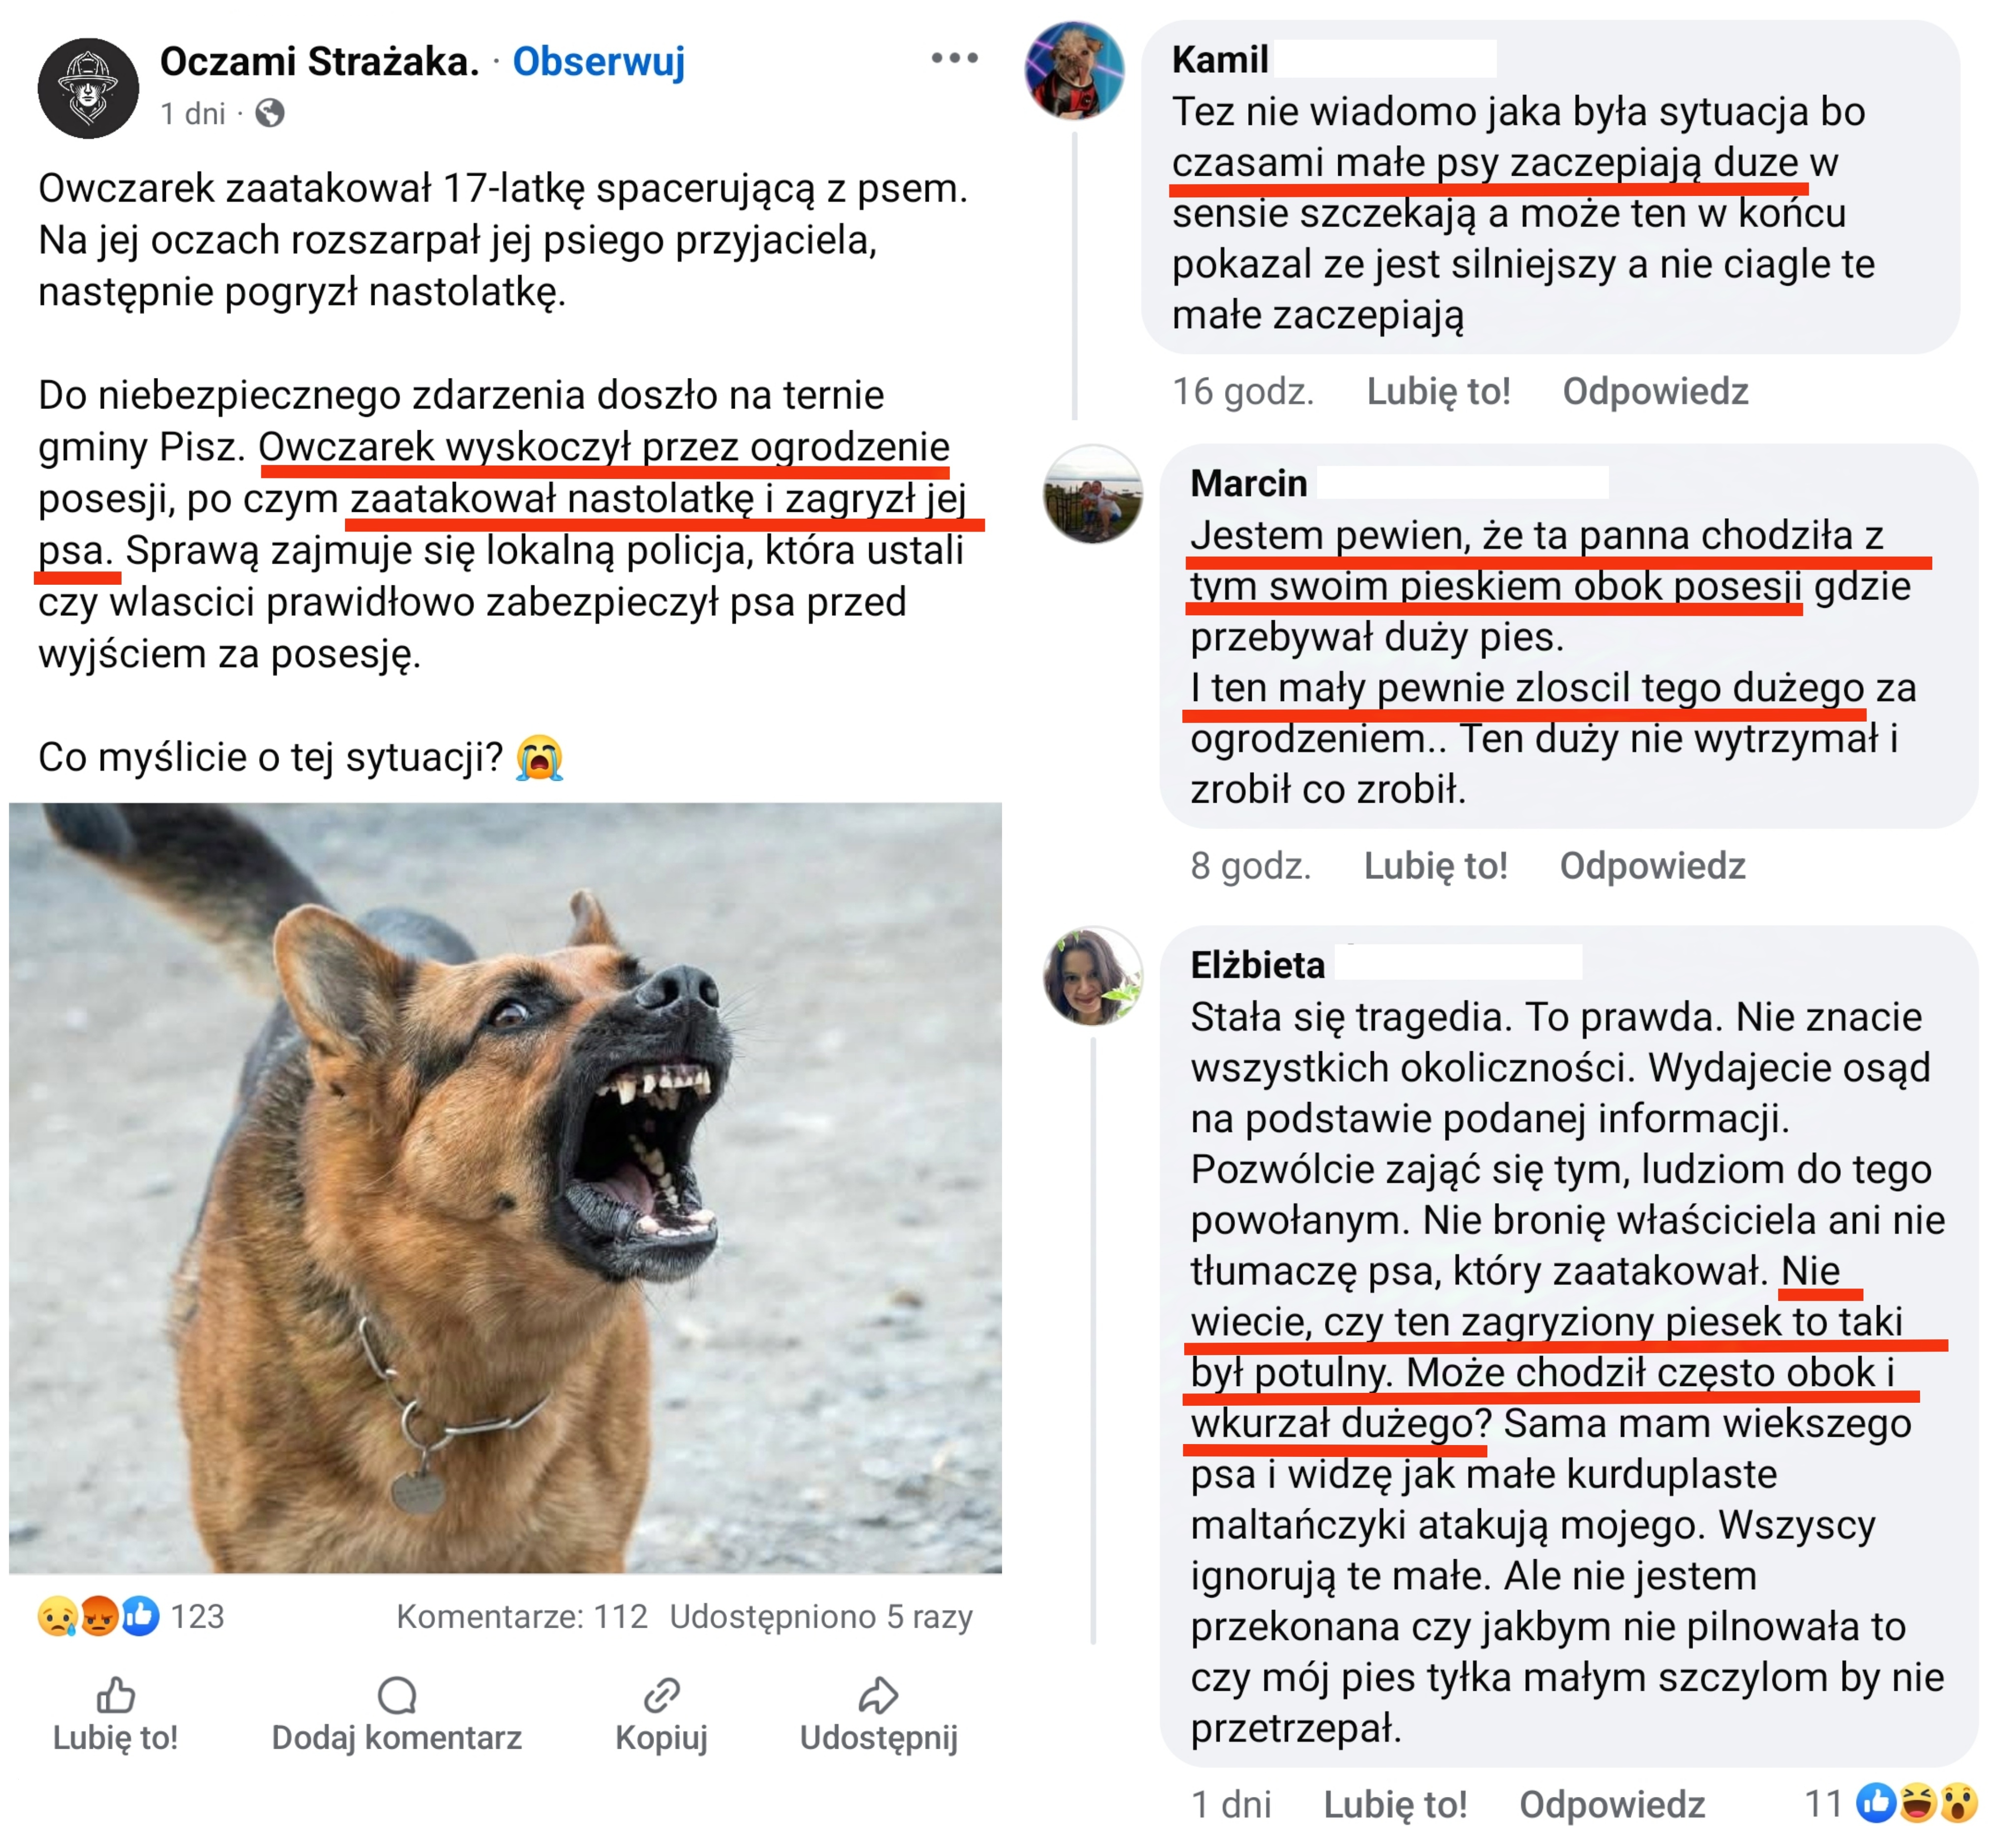Follow the page with Obserwuj

tap(598, 62)
